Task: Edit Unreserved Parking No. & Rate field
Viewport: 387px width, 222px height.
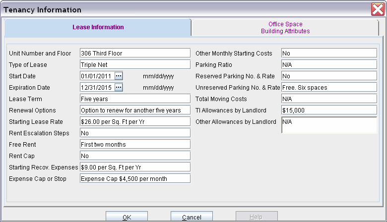Action: pos(329,87)
